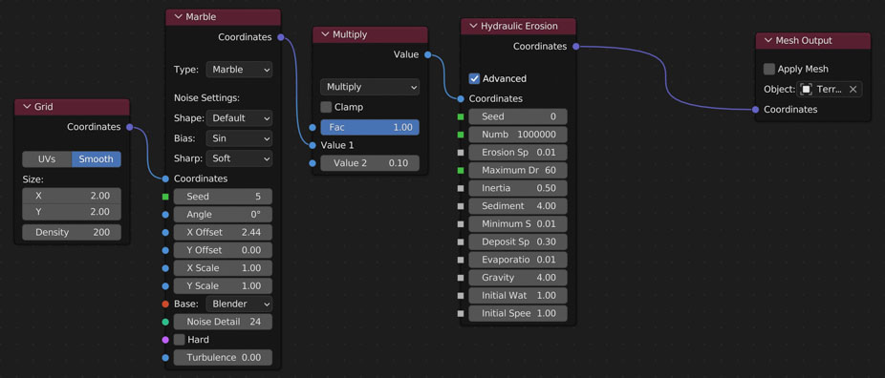Click the Object selector showing Terr...

click(x=830, y=89)
